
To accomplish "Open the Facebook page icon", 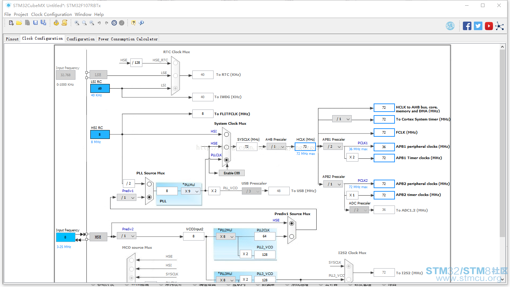I will 467,26.
